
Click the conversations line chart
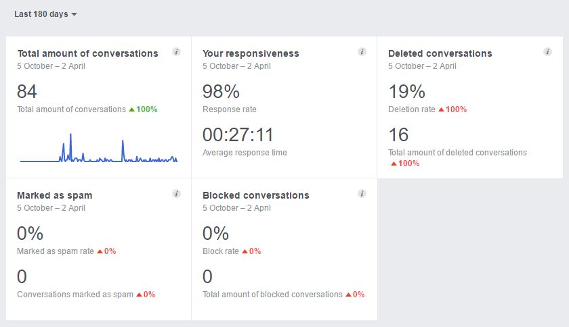click(99, 148)
